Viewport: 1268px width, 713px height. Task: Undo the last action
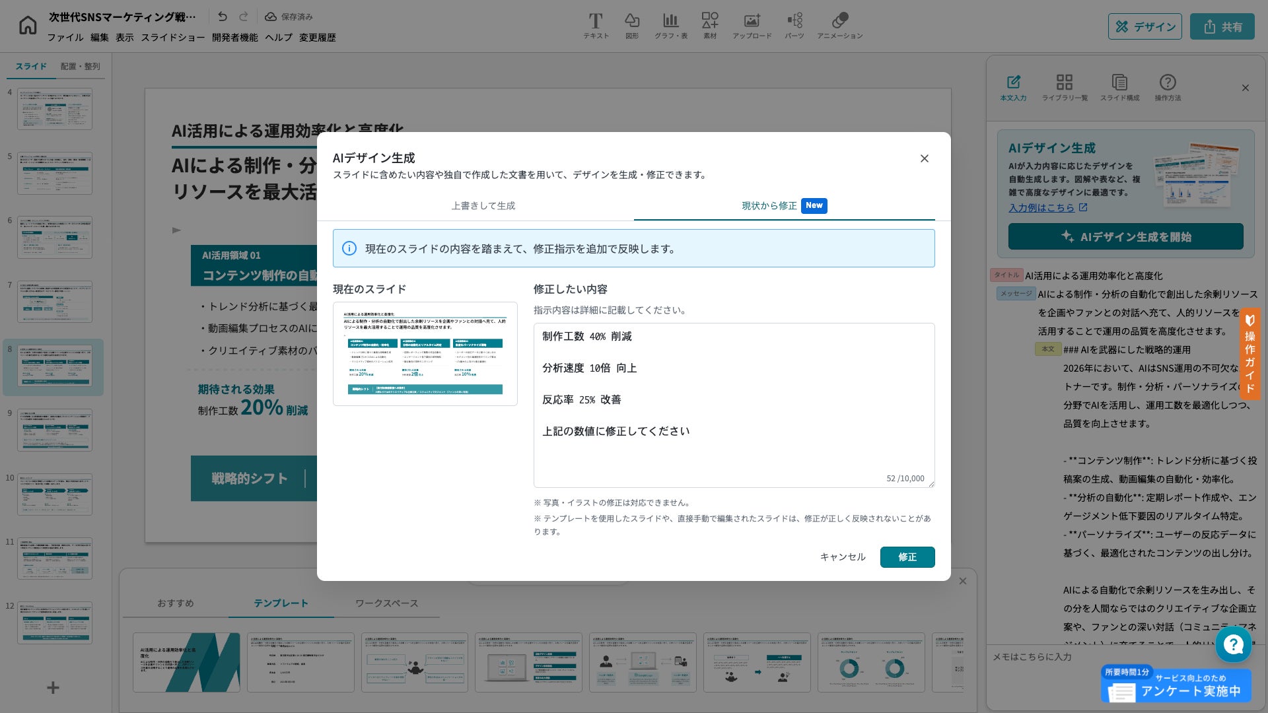[223, 17]
